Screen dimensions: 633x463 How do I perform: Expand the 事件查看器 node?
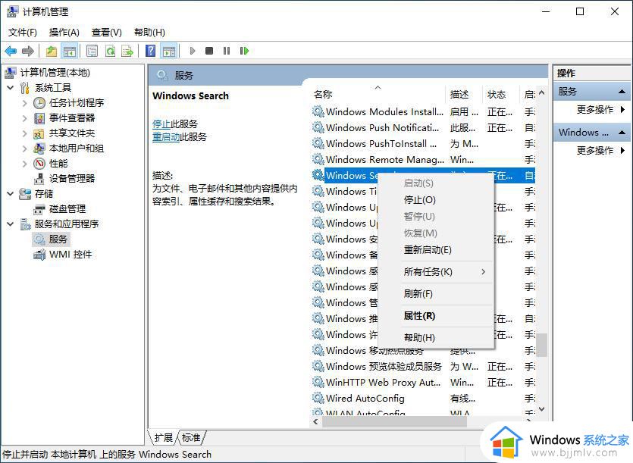click(25, 118)
